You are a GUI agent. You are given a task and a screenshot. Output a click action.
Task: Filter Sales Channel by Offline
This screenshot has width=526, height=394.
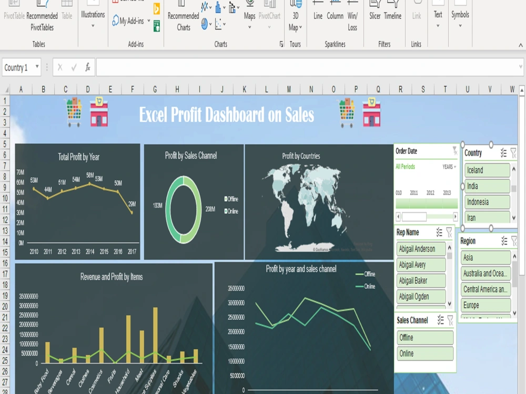[x=425, y=338]
